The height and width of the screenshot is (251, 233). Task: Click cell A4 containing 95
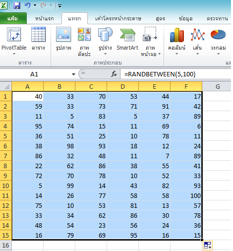tap(28, 126)
